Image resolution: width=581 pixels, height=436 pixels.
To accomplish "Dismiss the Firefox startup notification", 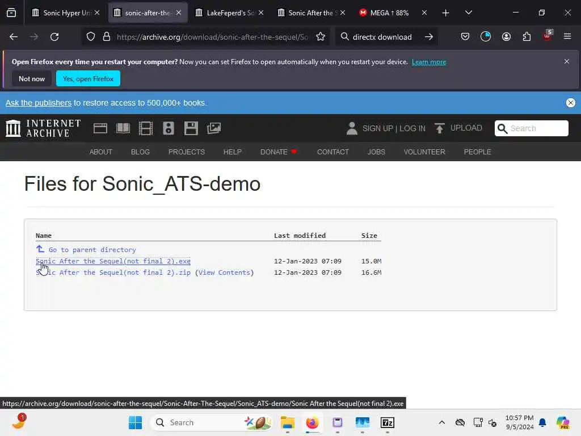I will (567, 61).
